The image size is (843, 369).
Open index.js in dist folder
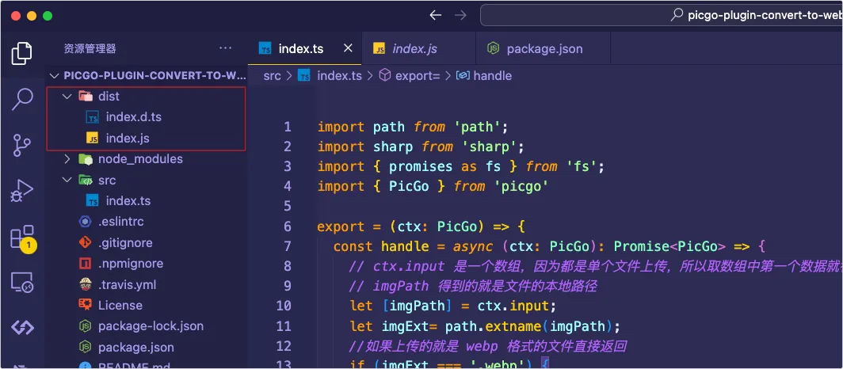(147, 139)
